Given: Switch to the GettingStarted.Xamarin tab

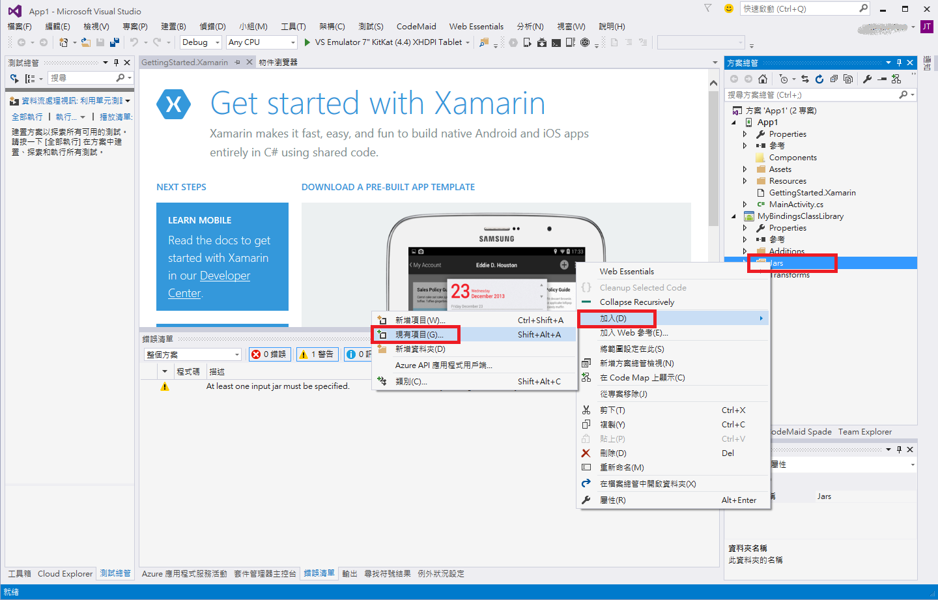Looking at the screenshot, I should click(x=184, y=63).
